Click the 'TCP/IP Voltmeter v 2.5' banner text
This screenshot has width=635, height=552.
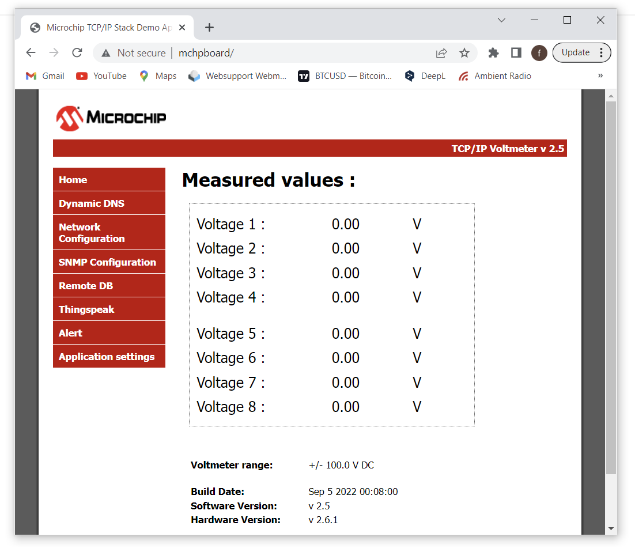(508, 149)
